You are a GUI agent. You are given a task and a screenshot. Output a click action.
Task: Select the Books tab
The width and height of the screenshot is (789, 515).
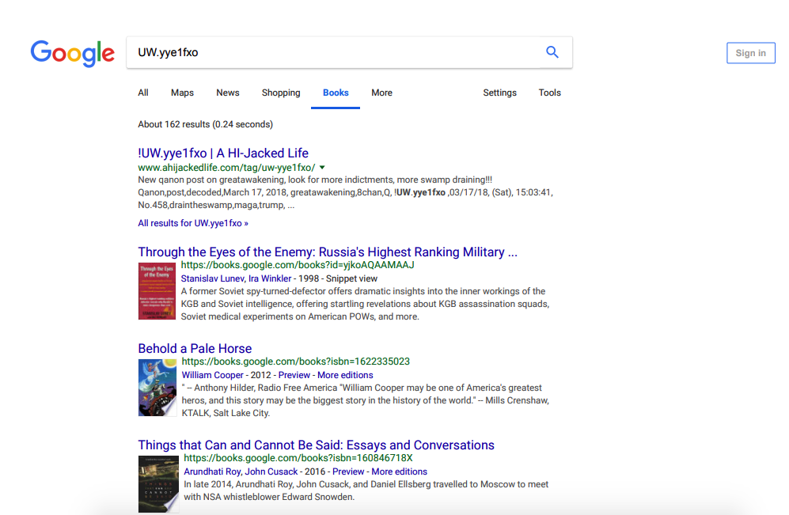(336, 93)
